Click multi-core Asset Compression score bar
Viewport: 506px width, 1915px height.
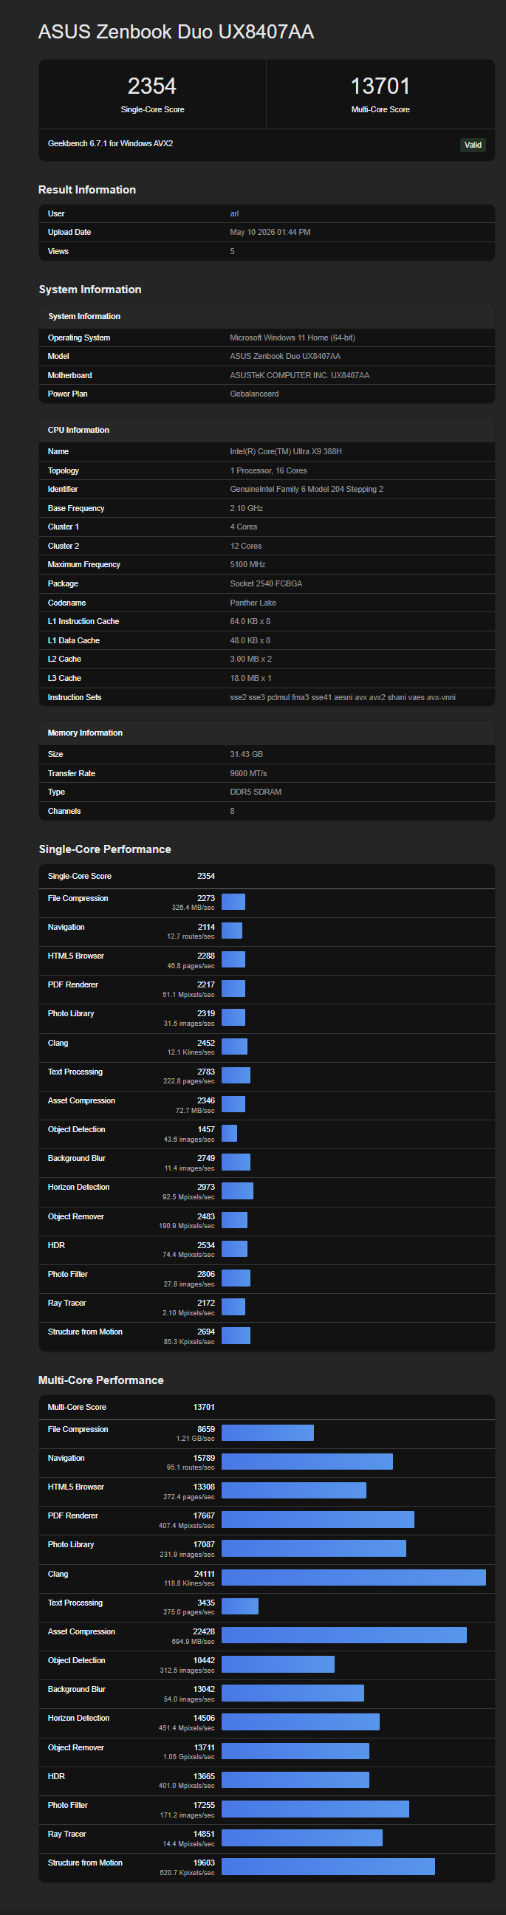(344, 1636)
